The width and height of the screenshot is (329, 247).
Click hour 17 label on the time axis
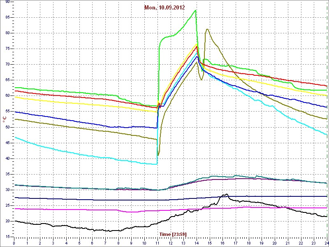(236, 243)
